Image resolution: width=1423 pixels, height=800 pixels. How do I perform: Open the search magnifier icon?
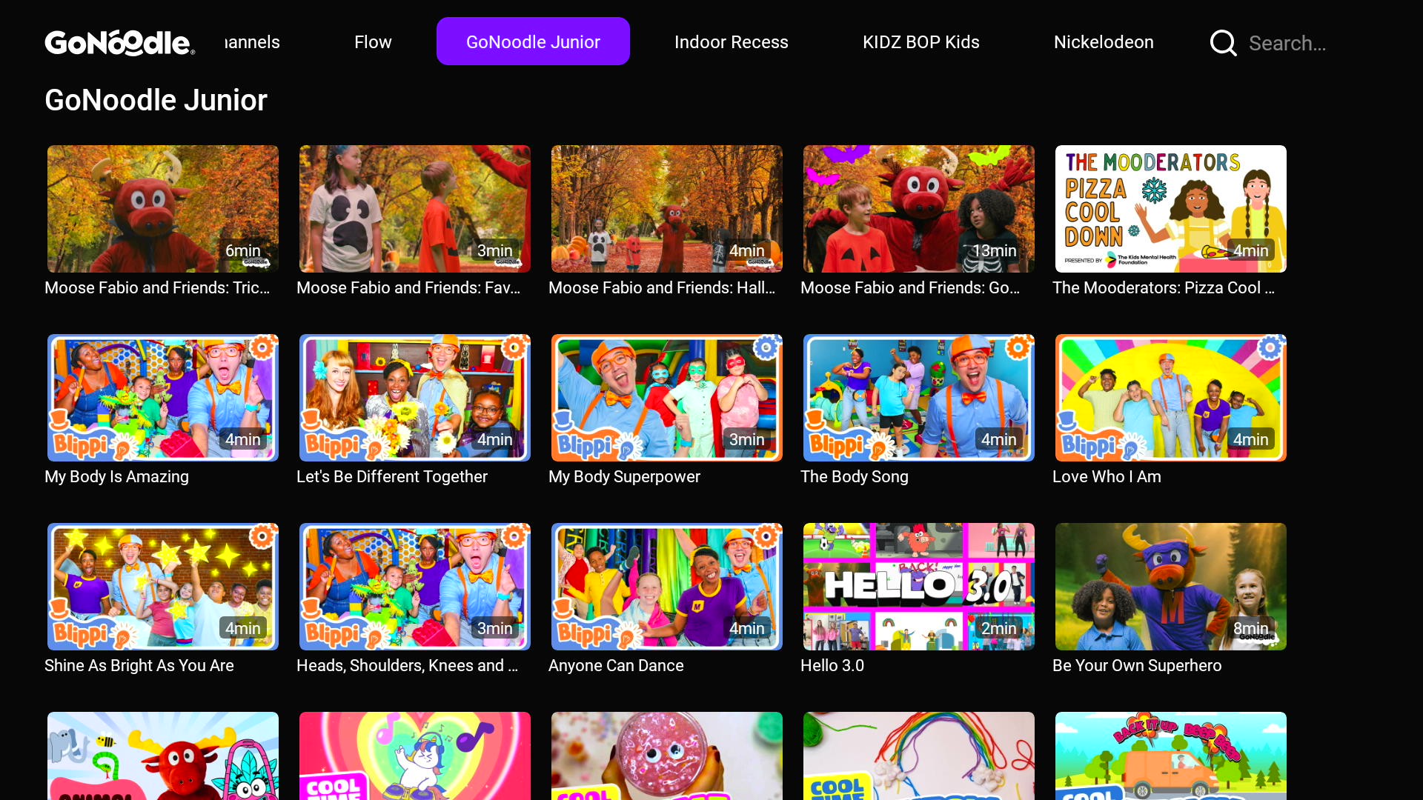tap(1222, 43)
